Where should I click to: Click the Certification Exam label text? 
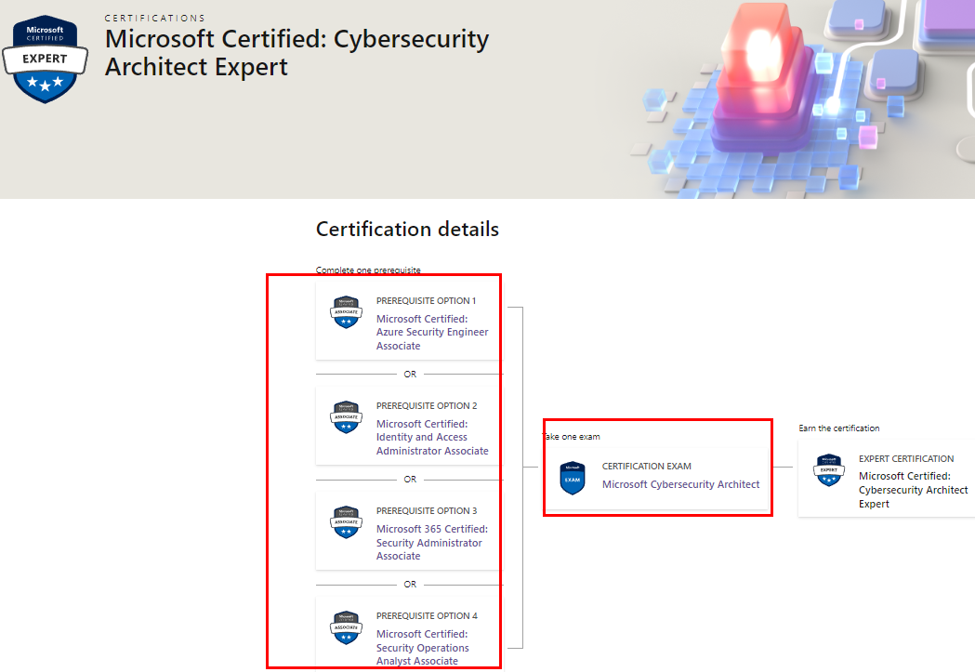pyautogui.click(x=647, y=467)
